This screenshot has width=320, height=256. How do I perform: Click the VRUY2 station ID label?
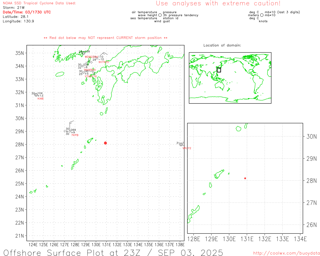[187, 148]
